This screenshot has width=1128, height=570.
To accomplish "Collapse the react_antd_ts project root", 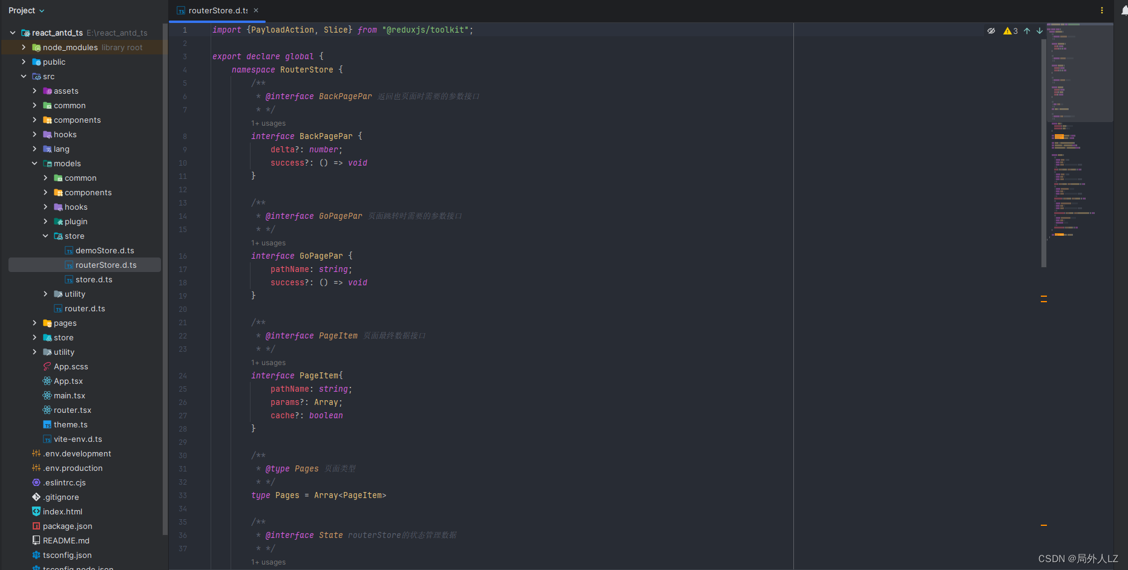I will 13,33.
